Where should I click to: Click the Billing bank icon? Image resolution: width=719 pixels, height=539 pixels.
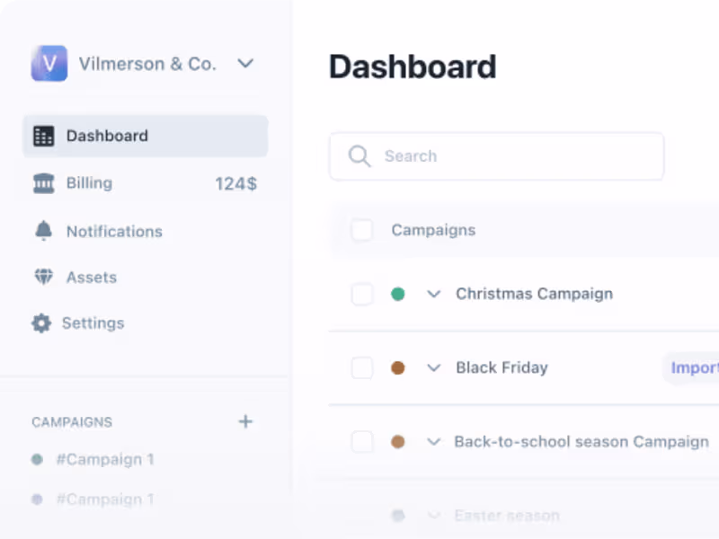click(x=43, y=183)
